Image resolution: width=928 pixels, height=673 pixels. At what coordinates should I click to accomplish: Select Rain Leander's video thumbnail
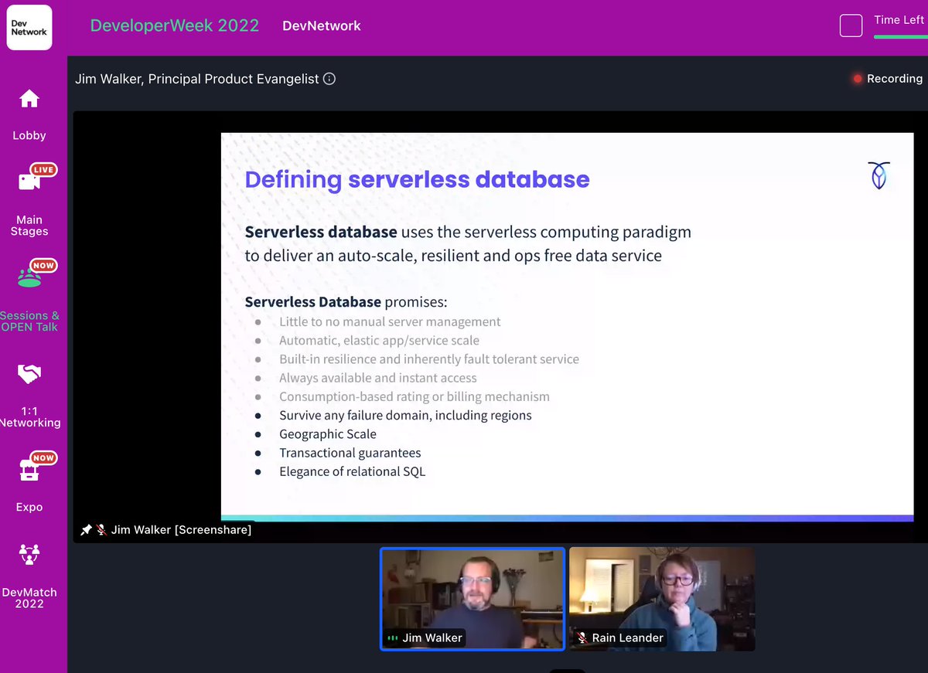pos(662,599)
